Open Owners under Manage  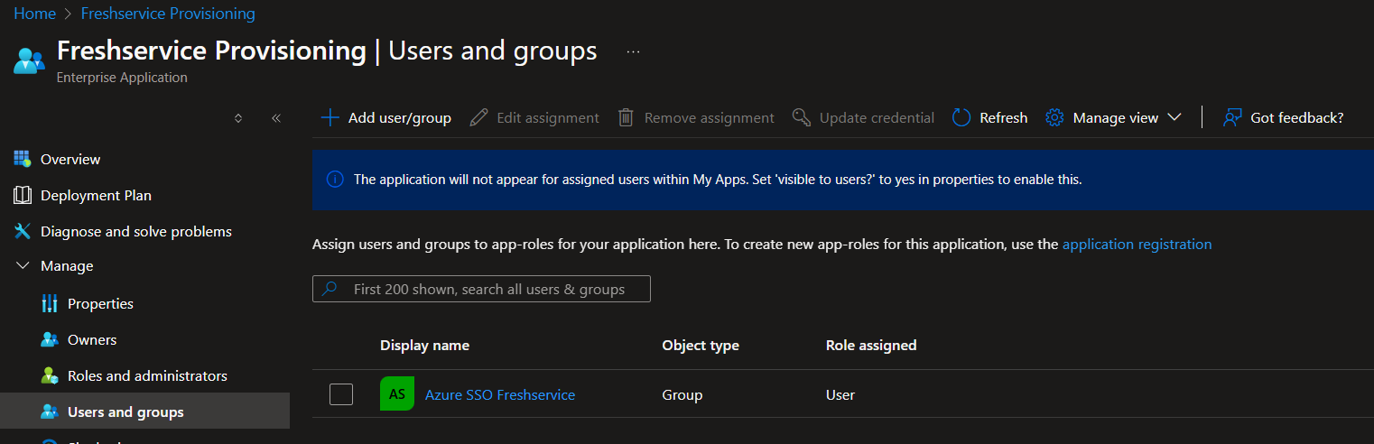coord(92,339)
